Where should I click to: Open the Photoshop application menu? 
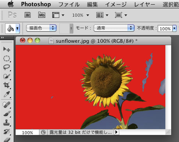pos(36,4)
